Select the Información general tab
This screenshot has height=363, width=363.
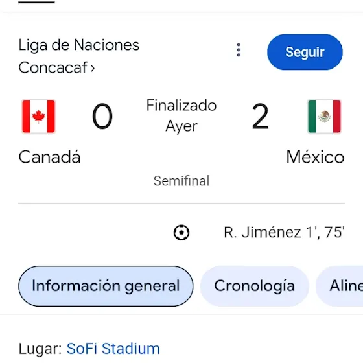(x=106, y=286)
